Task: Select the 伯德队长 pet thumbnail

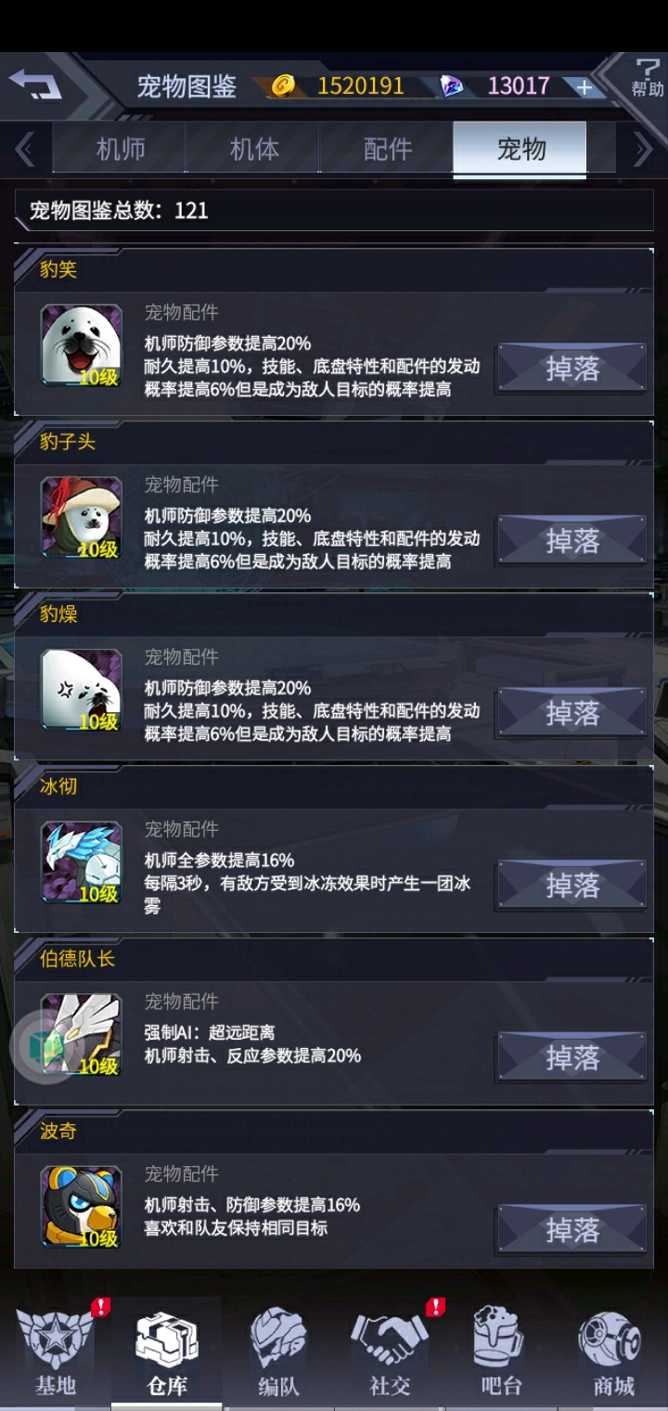Action: [x=82, y=1034]
